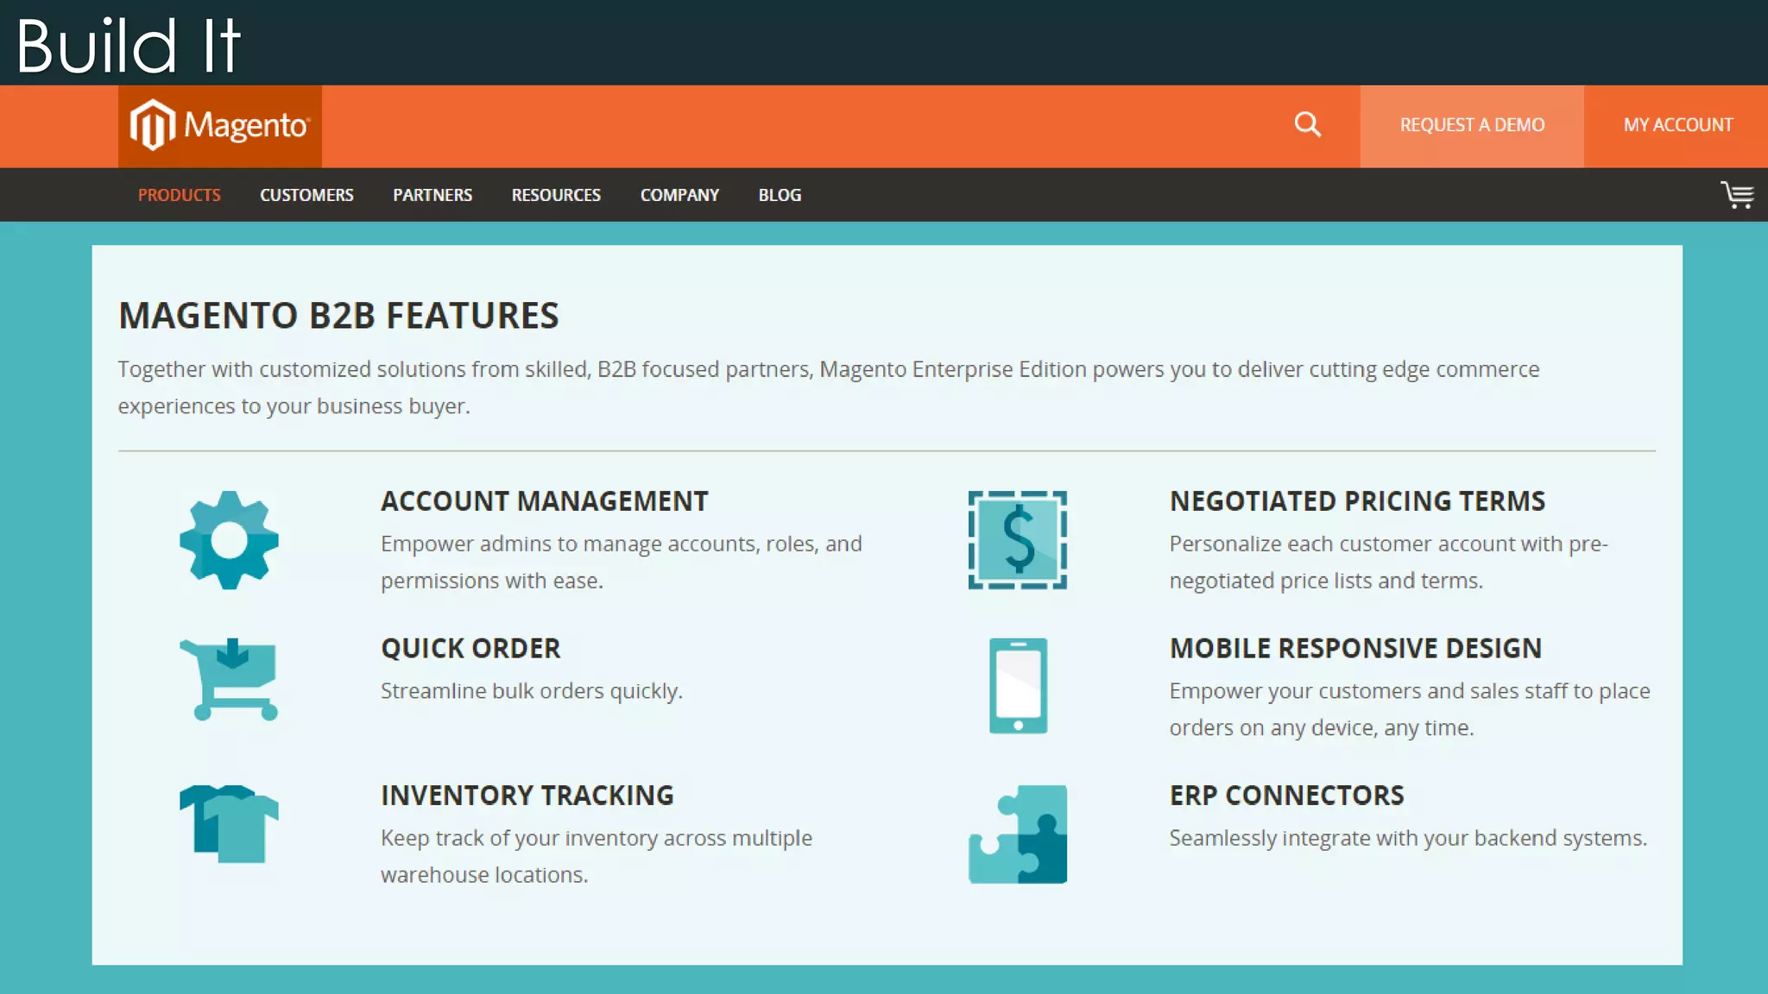Click the Magento logo
The height and width of the screenshot is (994, 1768).
219,126
